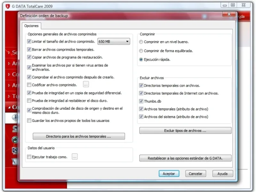Select Comprimir en un nivel bueno

pos(141,42)
